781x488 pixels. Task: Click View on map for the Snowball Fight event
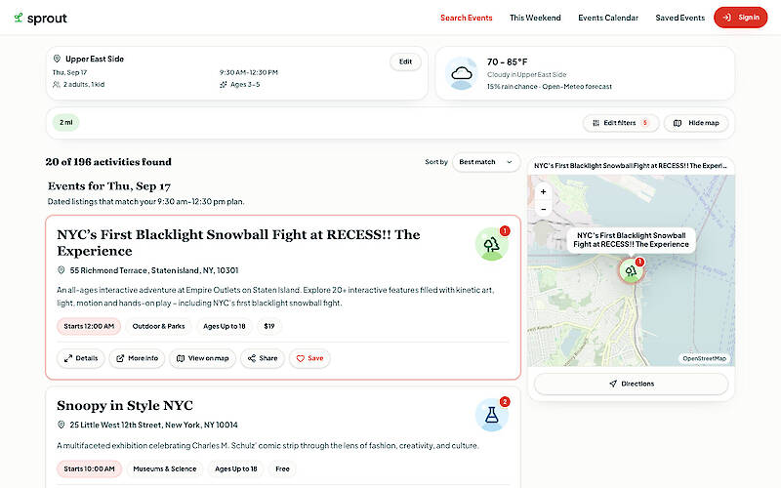[x=202, y=358]
